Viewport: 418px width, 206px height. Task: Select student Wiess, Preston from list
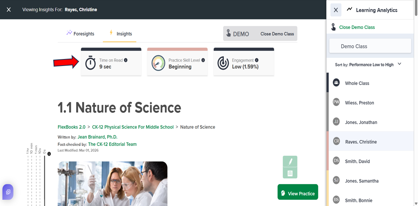point(359,103)
